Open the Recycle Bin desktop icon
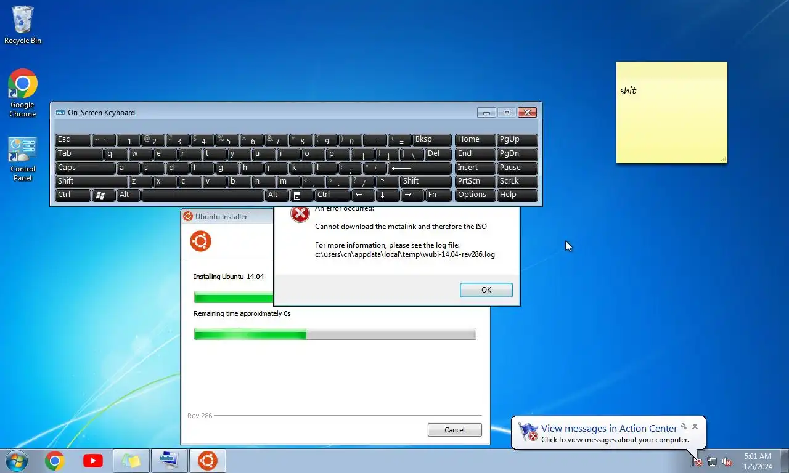This screenshot has width=789, height=473. 23,25
